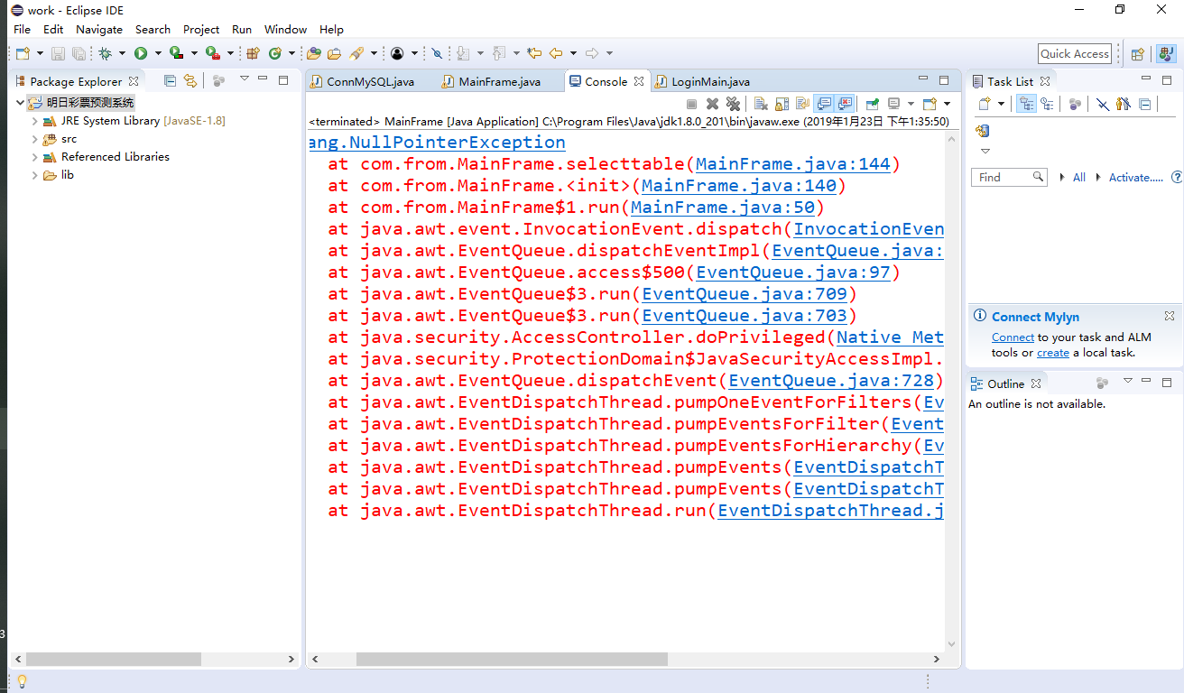Collapse the 明日彩票预测系统 project node
Image resolution: width=1184 pixels, height=693 pixels.
[20, 103]
